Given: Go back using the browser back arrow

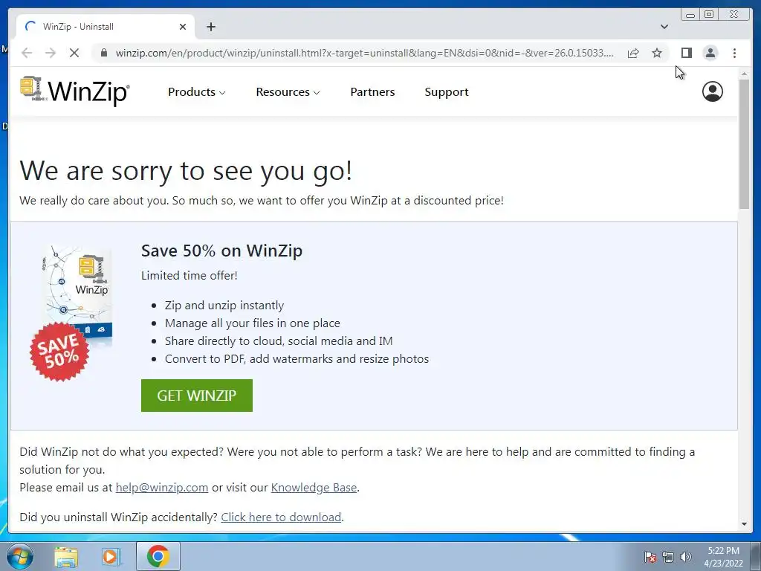Looking at the screenshot, I should pyautogui.click(x=27, y=53).
